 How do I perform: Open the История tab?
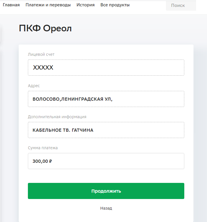coord(85,5)
